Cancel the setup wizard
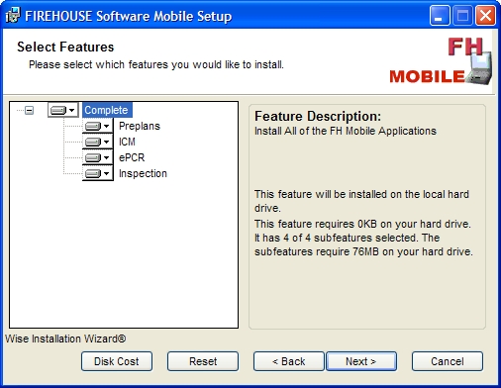The height and width of the screenshot is (388, 501). click(448, 361)
